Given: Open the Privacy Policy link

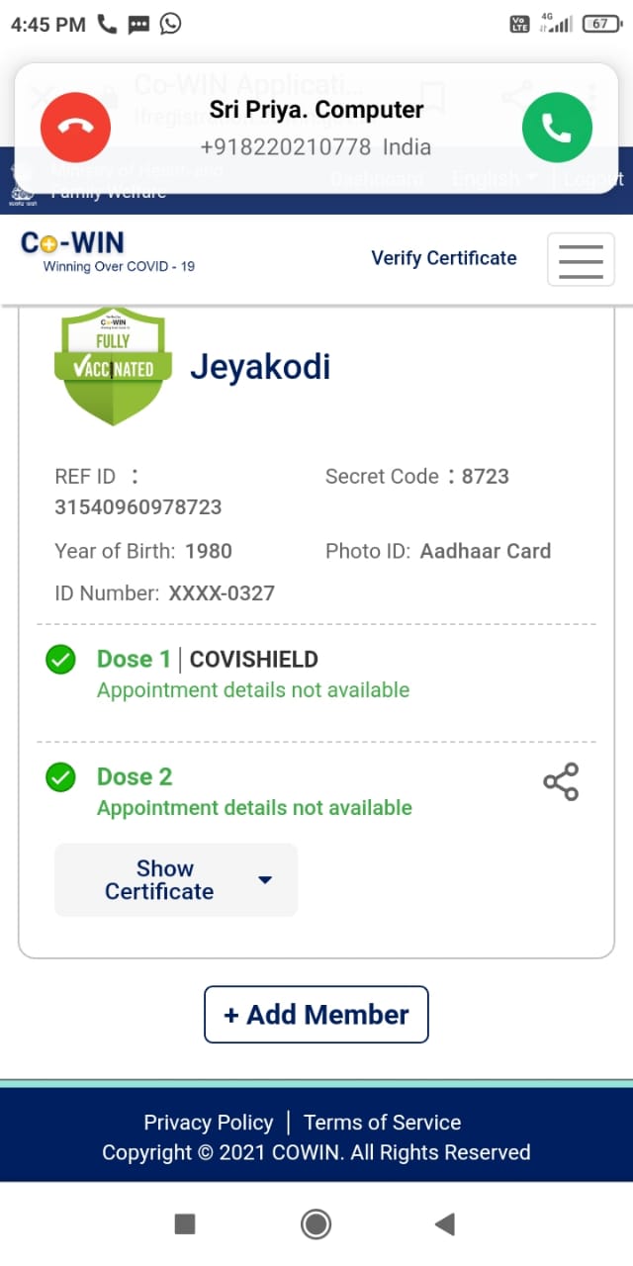Looking at the screenshot, I should tap(209, 1123).
